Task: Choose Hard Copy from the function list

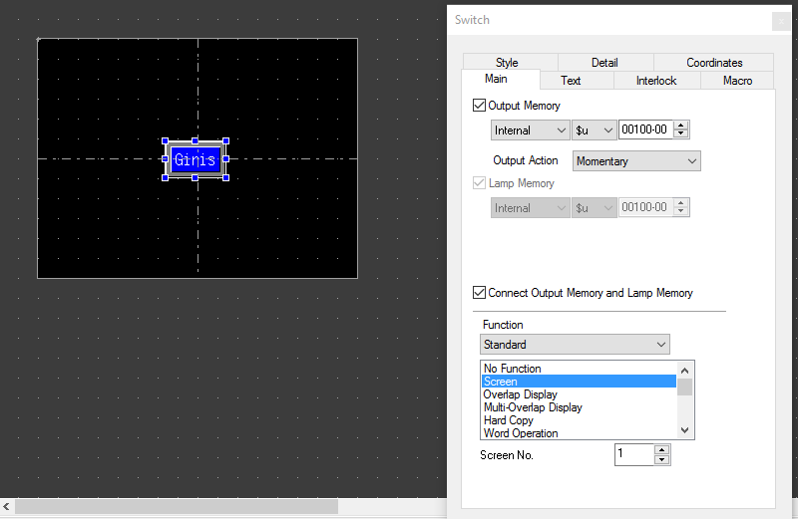Action: click(508, 420)
